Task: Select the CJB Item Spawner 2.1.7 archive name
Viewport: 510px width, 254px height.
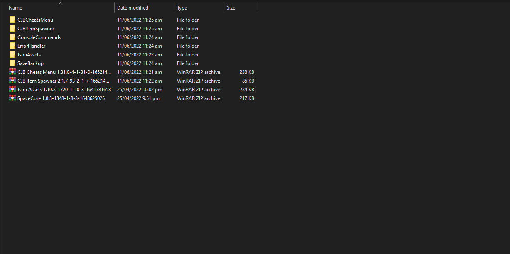Action: coord(64,81)
